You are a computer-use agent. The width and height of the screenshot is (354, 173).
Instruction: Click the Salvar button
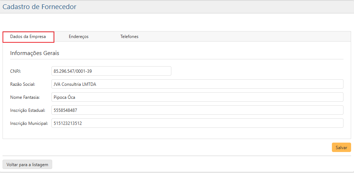click(x=341, y=147)
